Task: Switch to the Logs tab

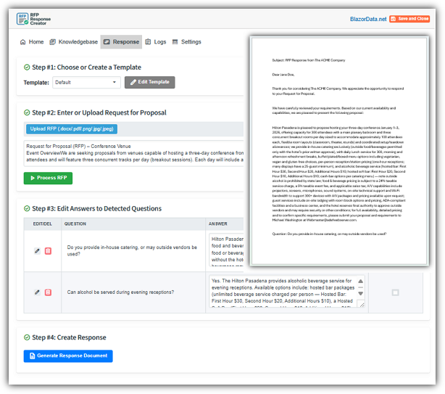Action: pos(156,42)
